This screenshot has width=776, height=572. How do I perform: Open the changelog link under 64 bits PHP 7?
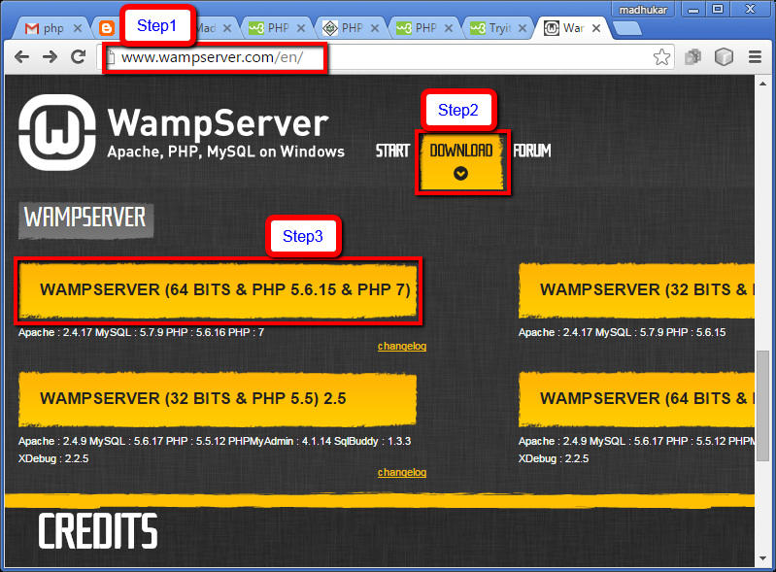pyautogui.click(x=402, y=346)
